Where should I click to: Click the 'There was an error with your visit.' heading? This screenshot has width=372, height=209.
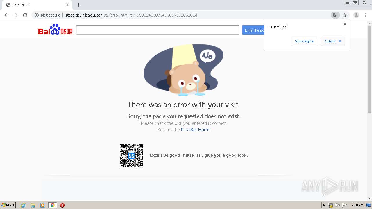click(184, 105)
